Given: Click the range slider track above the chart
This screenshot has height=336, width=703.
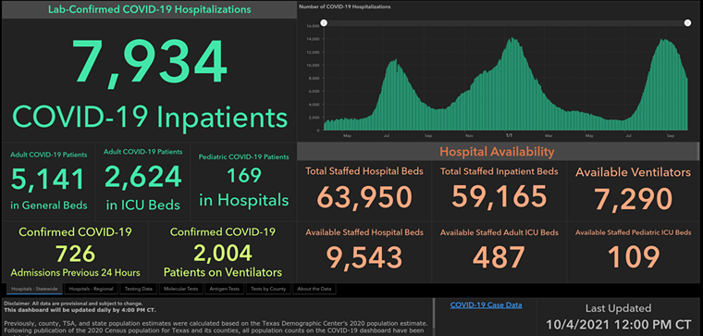Looking at the screenshot, I should click(x=506, y=23).
